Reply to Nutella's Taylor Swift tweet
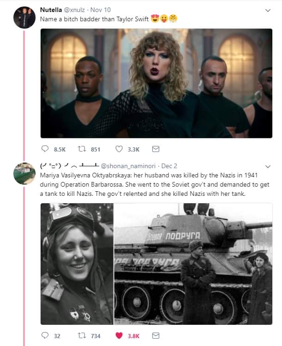282x346 pixels. coord(45,149)
